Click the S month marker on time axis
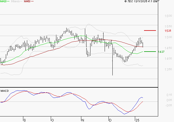This screenshot has height=122, width=174. (x=24, y=120)
